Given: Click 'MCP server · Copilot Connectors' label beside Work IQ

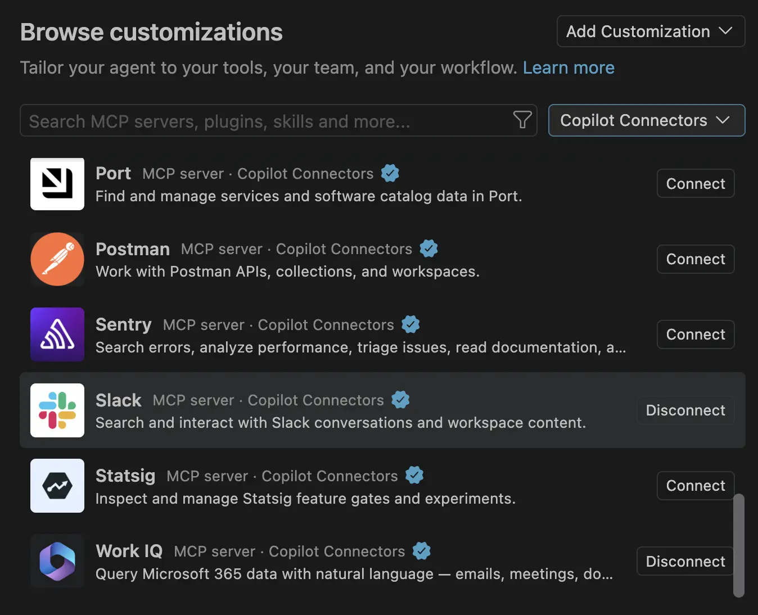Looking at the screenshot, I should [x=290, y=551].
